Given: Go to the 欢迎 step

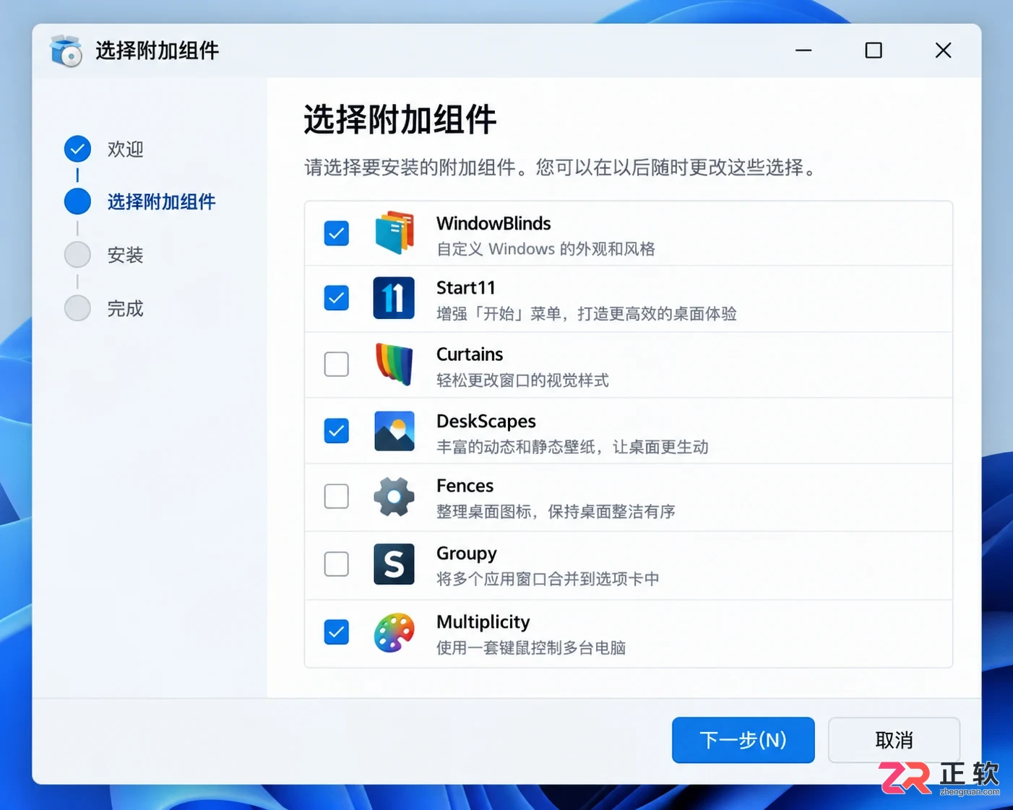Looking at the screenshot, I should 126,149.
